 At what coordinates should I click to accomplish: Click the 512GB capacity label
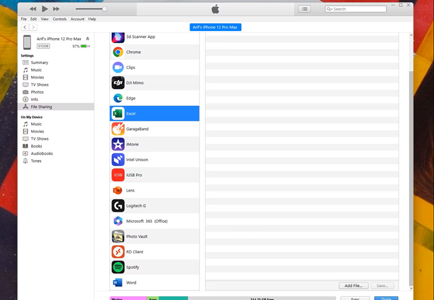pos(43,46)
